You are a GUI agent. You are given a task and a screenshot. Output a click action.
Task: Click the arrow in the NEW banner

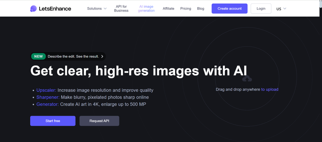tap(102, 56)
